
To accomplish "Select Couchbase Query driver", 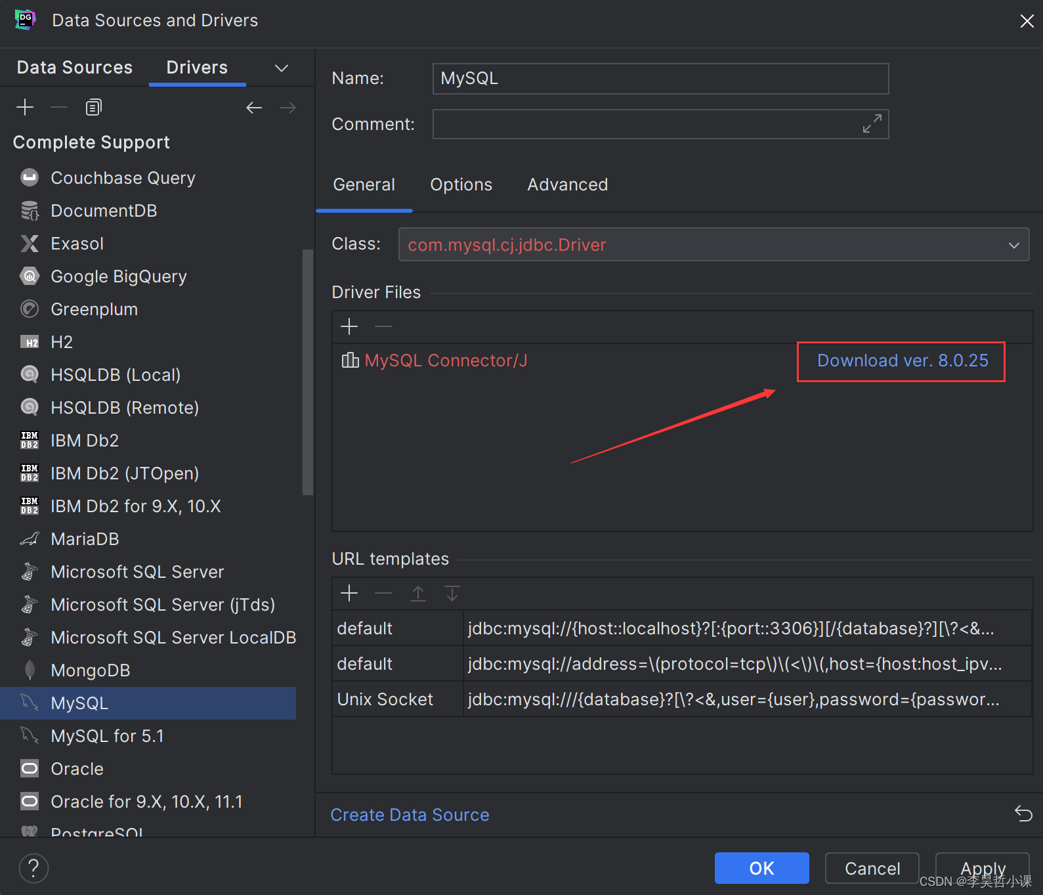I will point(148,178).
